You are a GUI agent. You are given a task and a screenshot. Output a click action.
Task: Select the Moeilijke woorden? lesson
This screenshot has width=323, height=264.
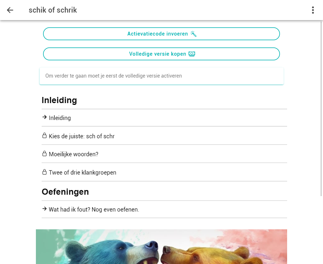[74, 154]
